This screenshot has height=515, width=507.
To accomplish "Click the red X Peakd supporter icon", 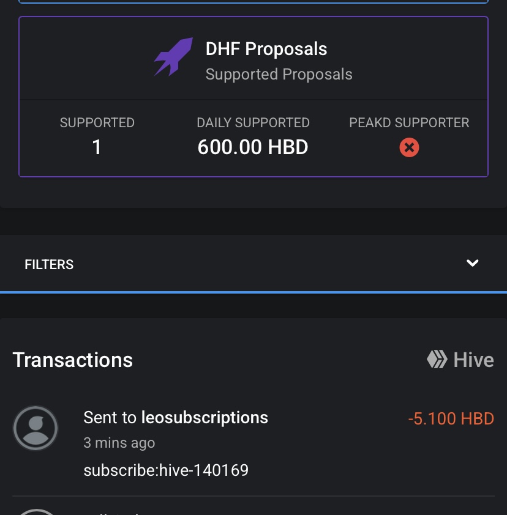I will point(409,147).
